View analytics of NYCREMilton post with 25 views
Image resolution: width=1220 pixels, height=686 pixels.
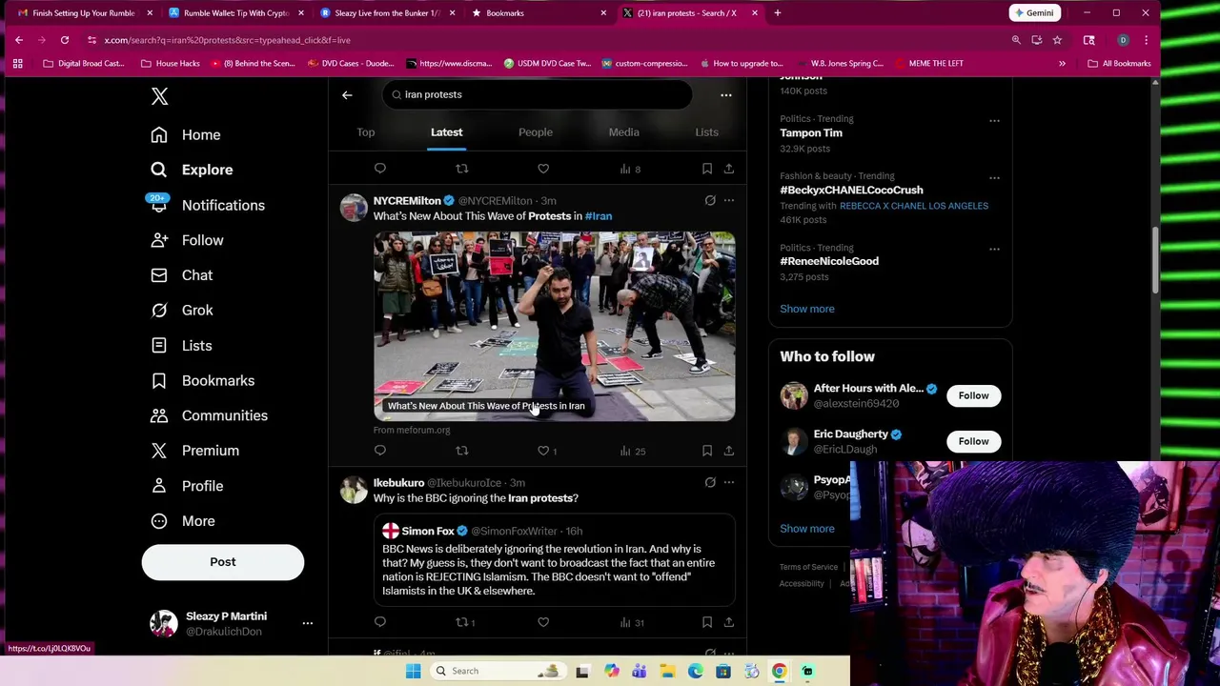coord(633,451)
